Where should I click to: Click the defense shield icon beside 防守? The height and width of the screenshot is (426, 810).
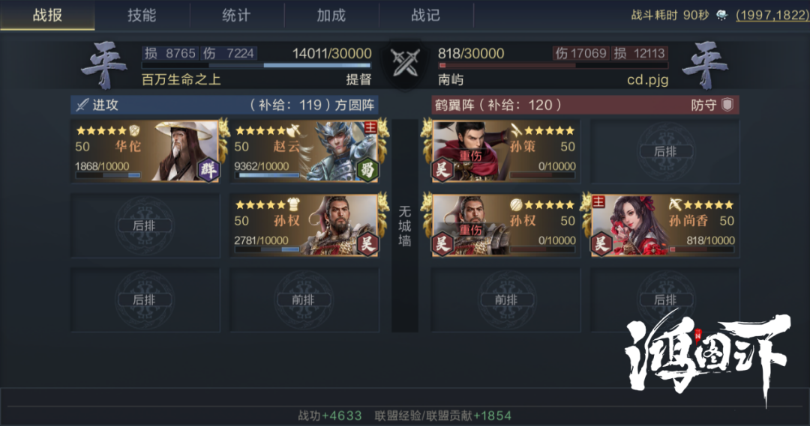(x=727, y=105)
